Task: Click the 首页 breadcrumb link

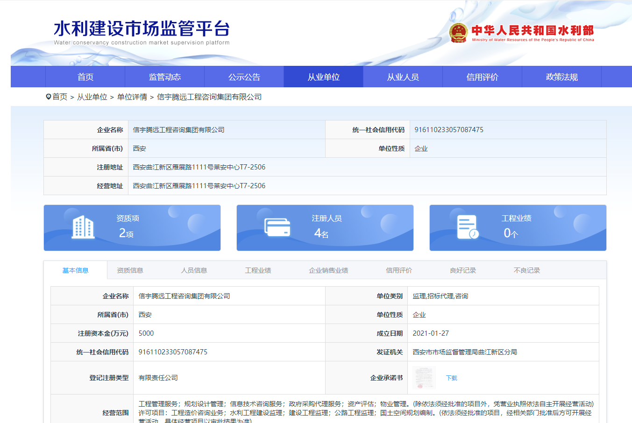Action: (x=59, y=96)
